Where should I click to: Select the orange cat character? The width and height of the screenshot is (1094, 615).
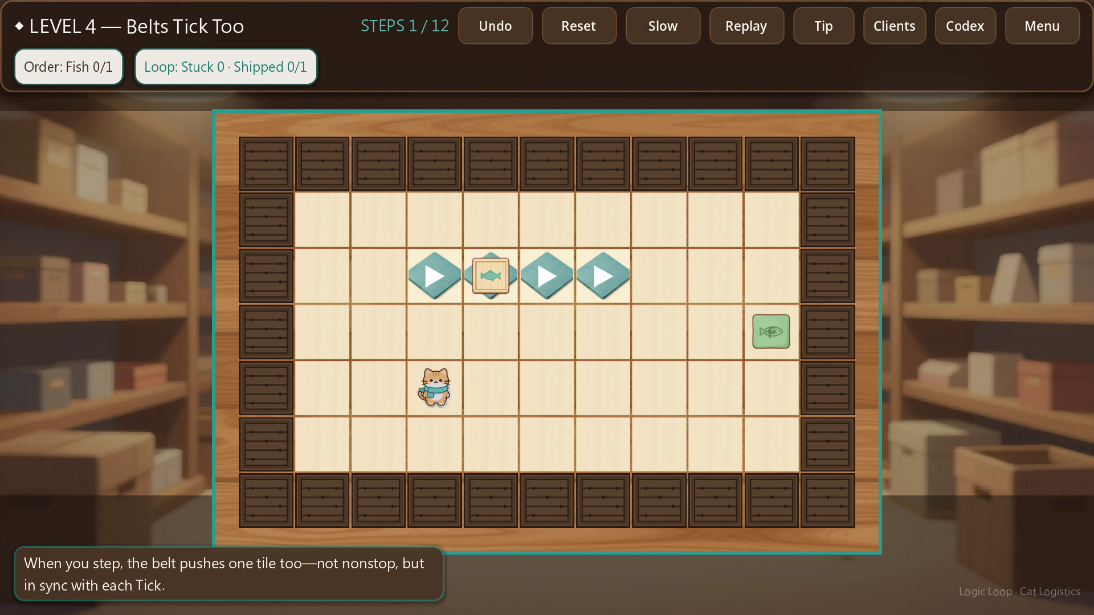[x=435, y=387]
